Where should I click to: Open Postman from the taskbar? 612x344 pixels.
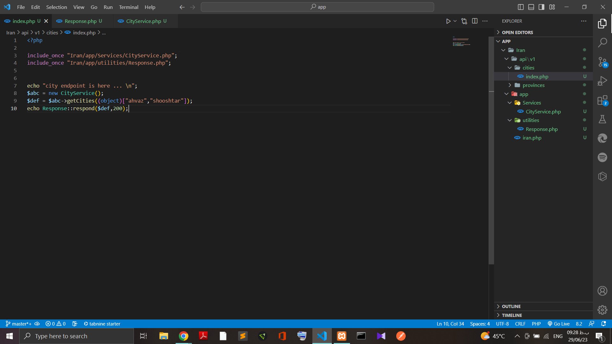[401, 336]
